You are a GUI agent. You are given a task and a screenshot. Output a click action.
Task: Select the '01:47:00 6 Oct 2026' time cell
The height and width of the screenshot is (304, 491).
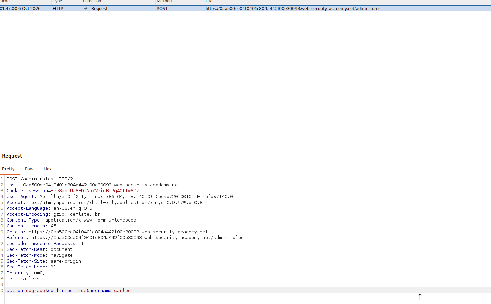coord(20,9)
